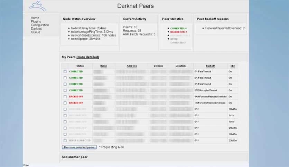Click the nodeAveragePingTime: 312ms entry
The height and width of the screenshot is (167, 289).
92,32
